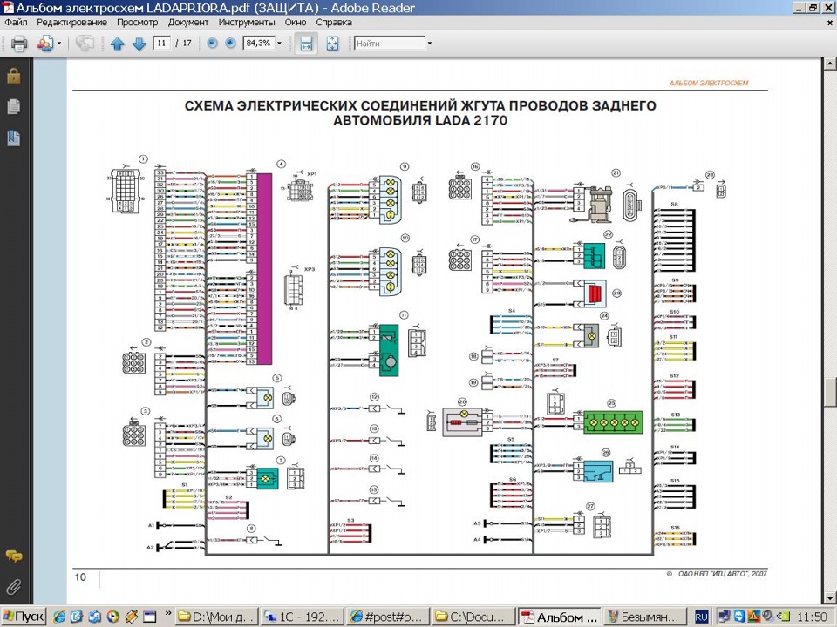The width and height of the screenshot is (837, 627).
Task: Open the Comments panel icon
Action: pos(14,556)
